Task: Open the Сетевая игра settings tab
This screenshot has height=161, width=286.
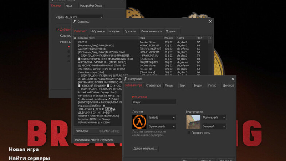Action: [133, 85]
